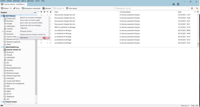The image size is (200, 107).
Task: Mark the 16/10/2021, 13:35 message as junk
Action: pos(50,15)
